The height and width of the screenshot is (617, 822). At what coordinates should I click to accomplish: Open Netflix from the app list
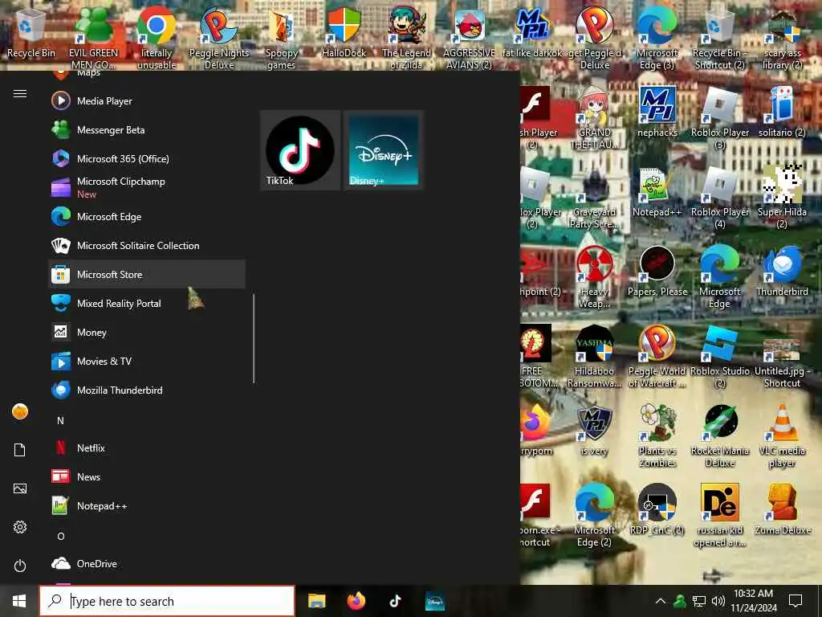point(147,447)
